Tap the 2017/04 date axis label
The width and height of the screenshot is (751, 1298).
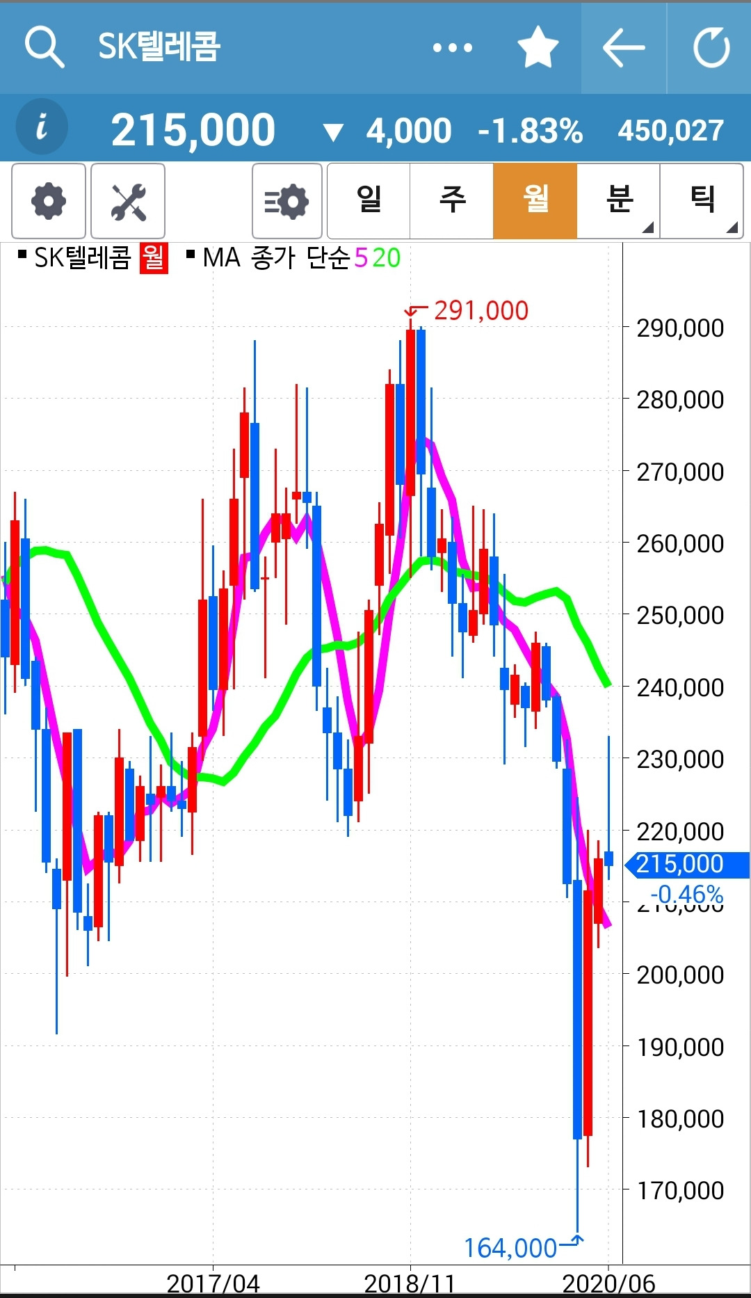coord(213,1283)
